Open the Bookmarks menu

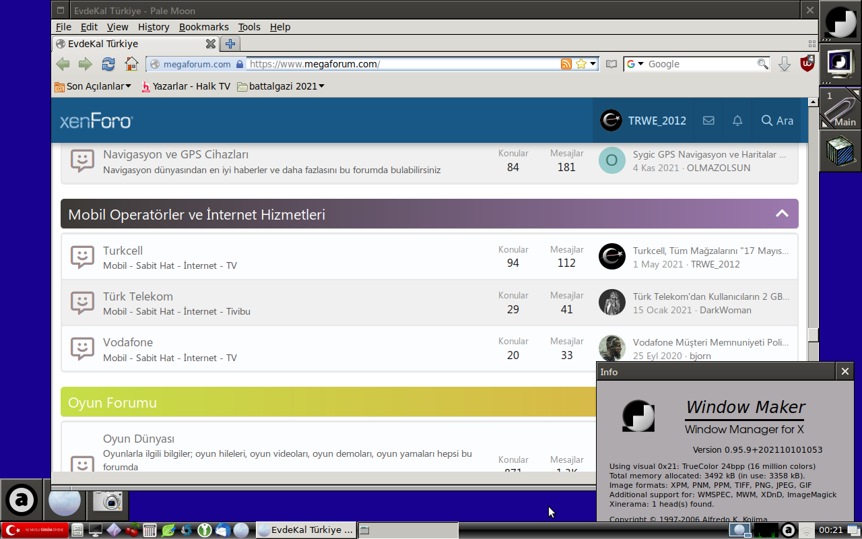(204, 27)
